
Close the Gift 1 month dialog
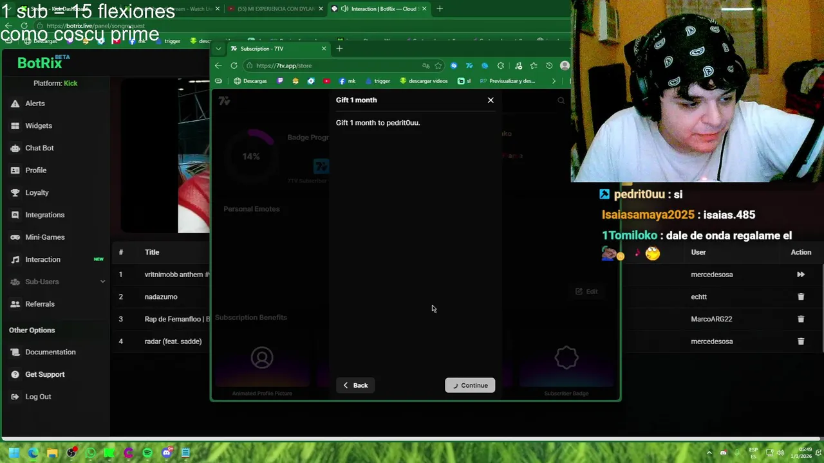(491, 100)
